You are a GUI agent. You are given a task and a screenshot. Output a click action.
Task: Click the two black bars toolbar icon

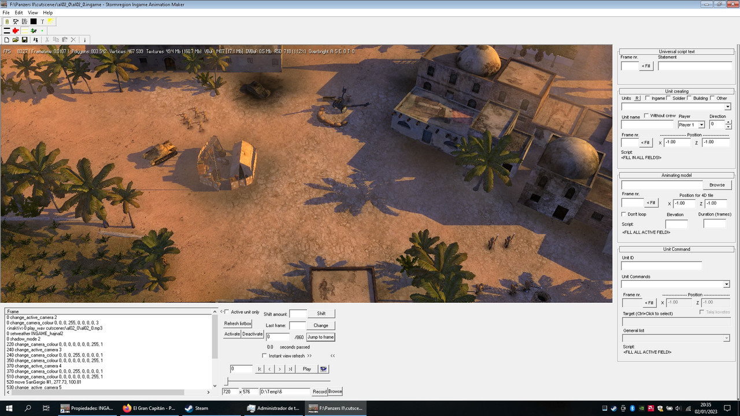pos(7,31)
